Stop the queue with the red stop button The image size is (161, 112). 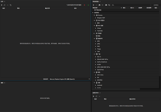click(x=84, y=5)
